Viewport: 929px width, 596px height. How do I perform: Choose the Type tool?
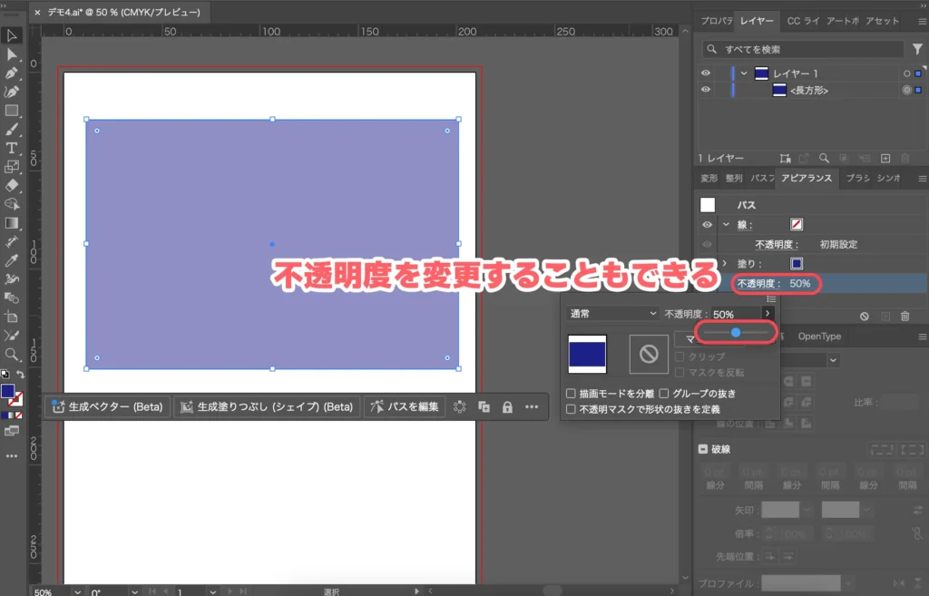coord(12,148)
